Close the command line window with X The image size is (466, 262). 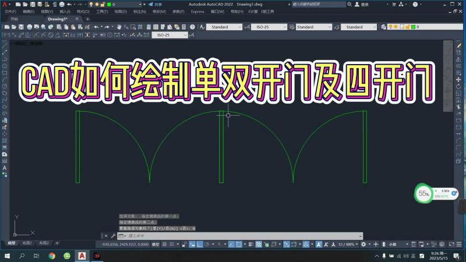106,236
